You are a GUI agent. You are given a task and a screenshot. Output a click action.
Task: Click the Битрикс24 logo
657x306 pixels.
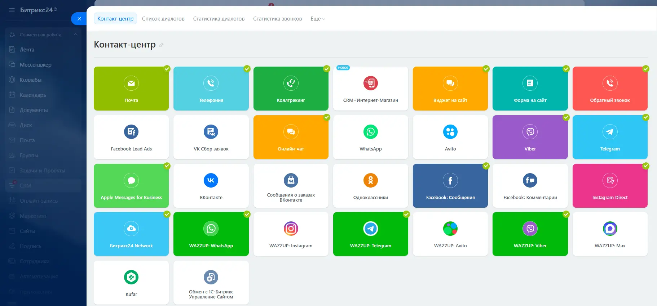tap(39, 10)
